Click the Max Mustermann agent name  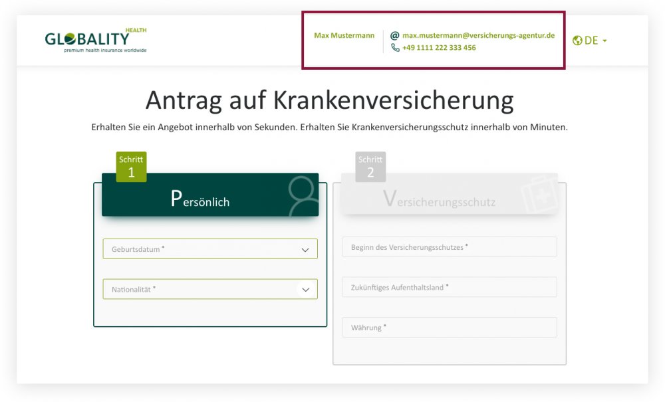coord(344,35)
